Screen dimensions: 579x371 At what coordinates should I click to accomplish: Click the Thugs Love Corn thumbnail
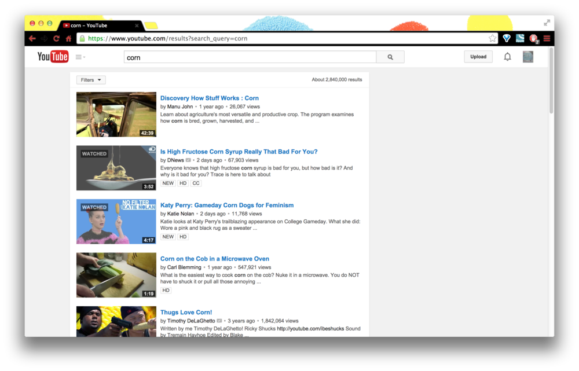click(x=116, y=321)
